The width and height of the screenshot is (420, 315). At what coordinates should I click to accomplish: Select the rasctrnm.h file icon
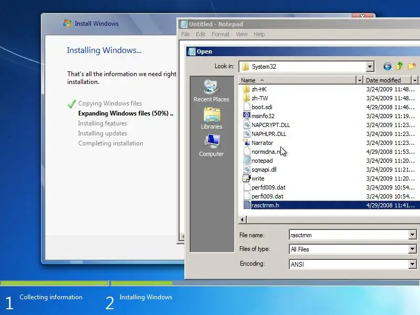pyautogui.click(x=246, y=205)
